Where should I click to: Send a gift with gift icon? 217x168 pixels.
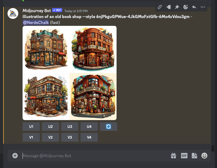click(x=173, y=156)
